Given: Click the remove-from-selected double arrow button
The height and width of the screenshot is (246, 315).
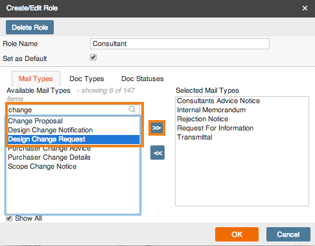Looking at the screenshot, I should pos(157,153).
